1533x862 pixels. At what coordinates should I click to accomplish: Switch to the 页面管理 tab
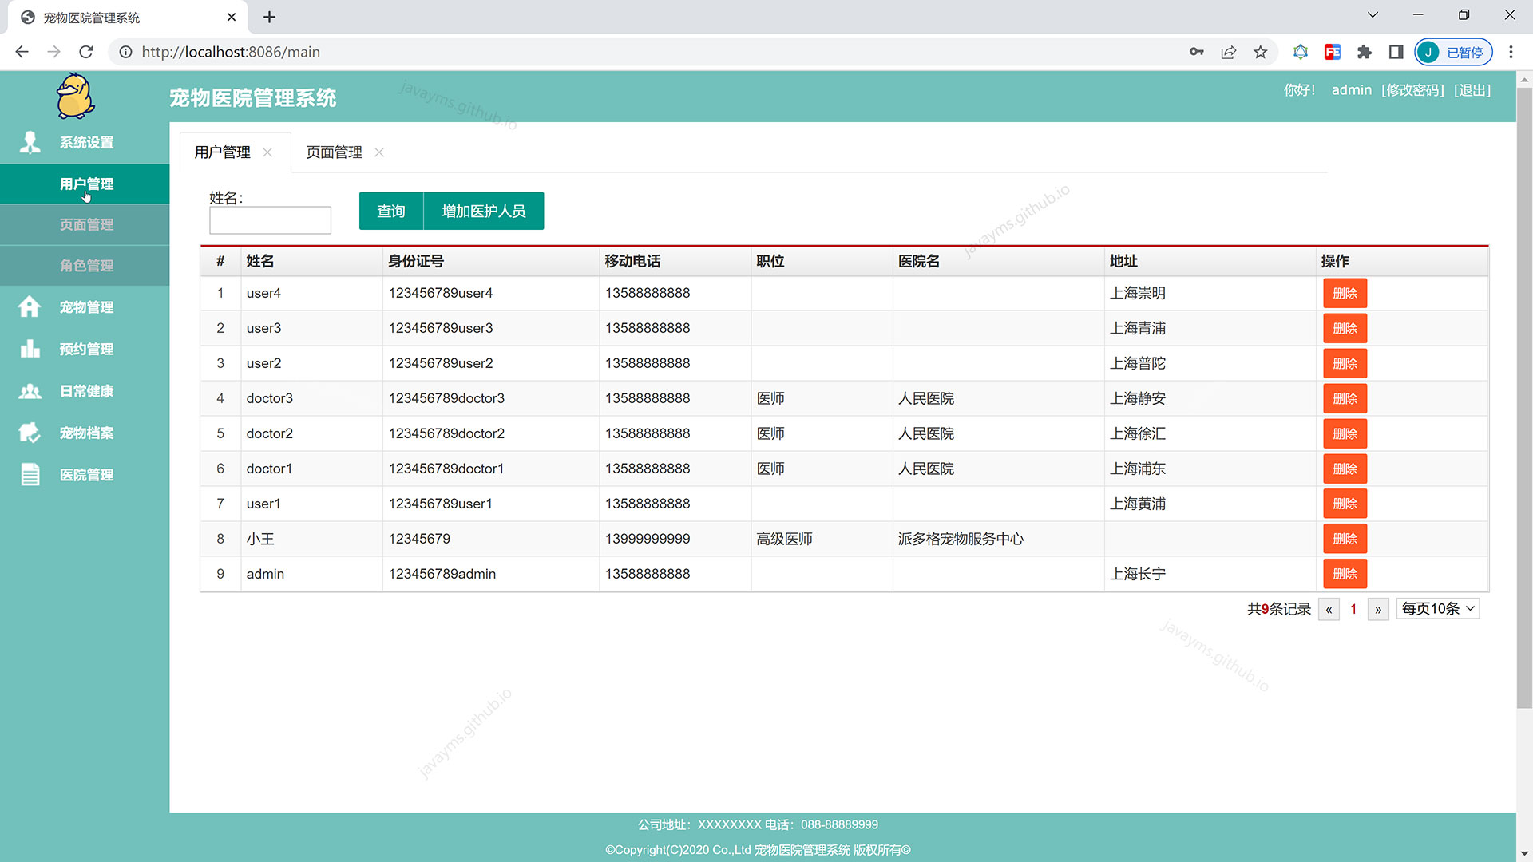pyautogui.click(x=334, y=152)
